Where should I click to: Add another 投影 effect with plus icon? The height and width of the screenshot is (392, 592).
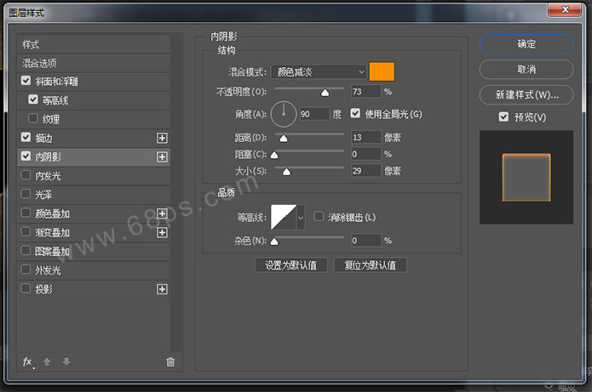[162, 289]
